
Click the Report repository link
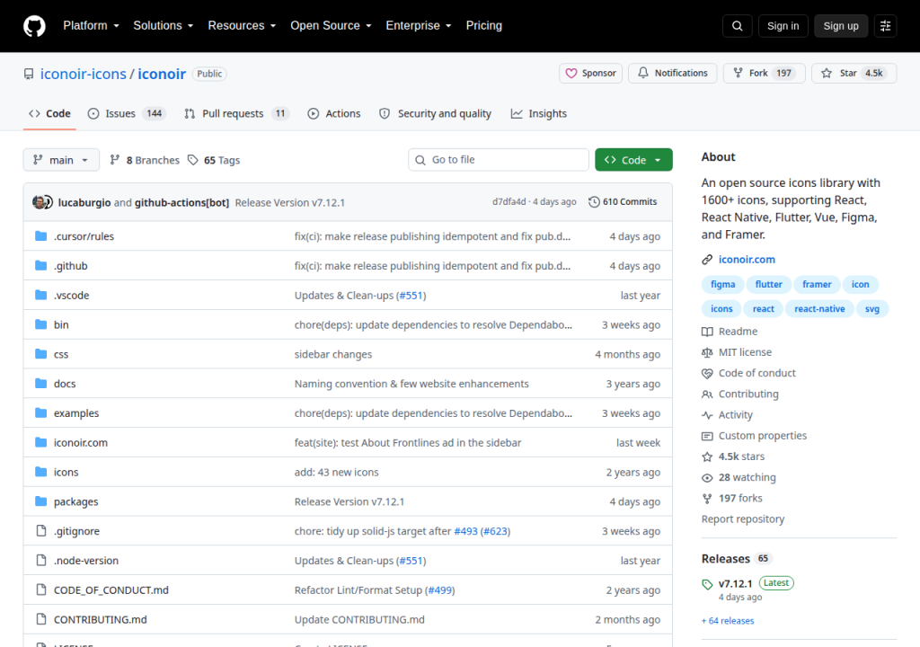(x=743, y=519)
